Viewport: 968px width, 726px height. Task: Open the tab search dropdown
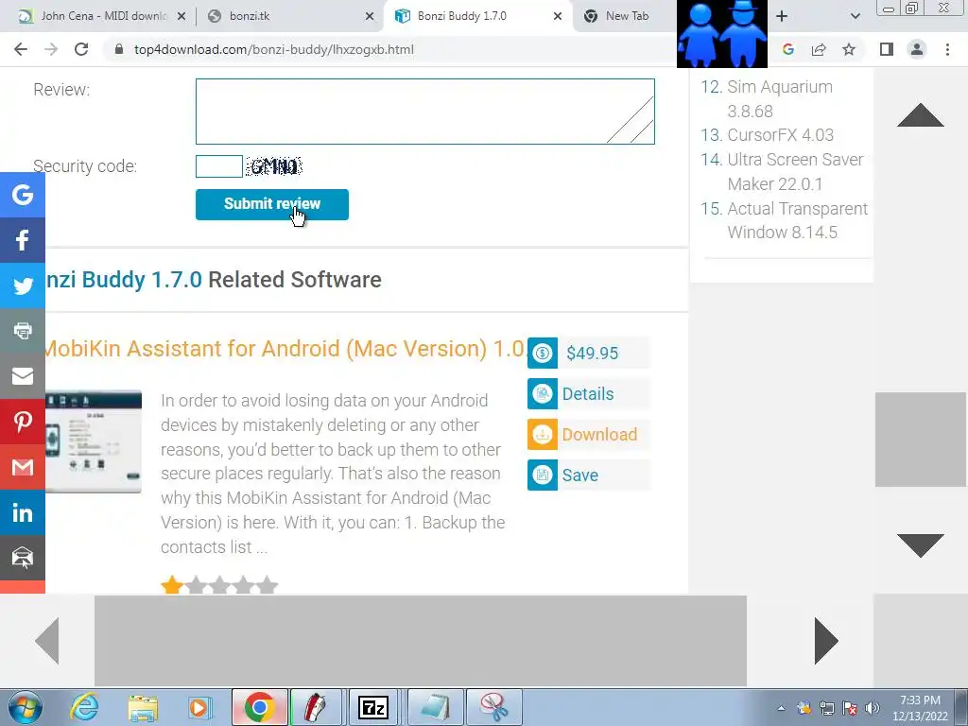coord(855,16)
